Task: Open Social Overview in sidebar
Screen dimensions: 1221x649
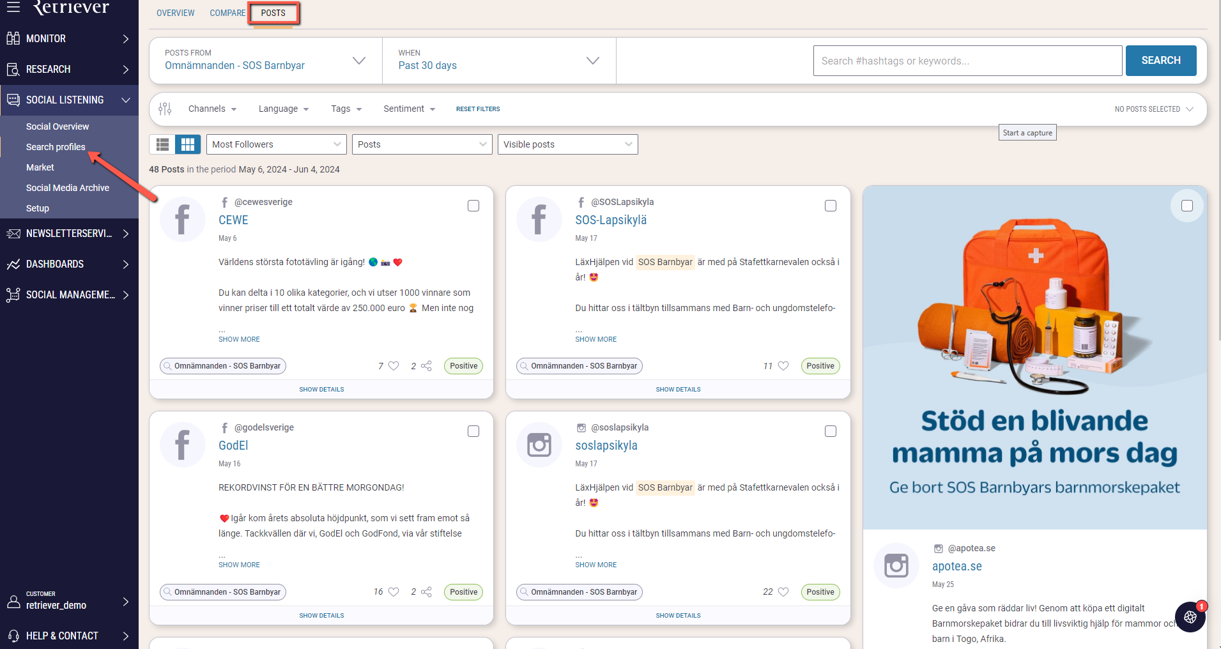Action: [58, 126]
